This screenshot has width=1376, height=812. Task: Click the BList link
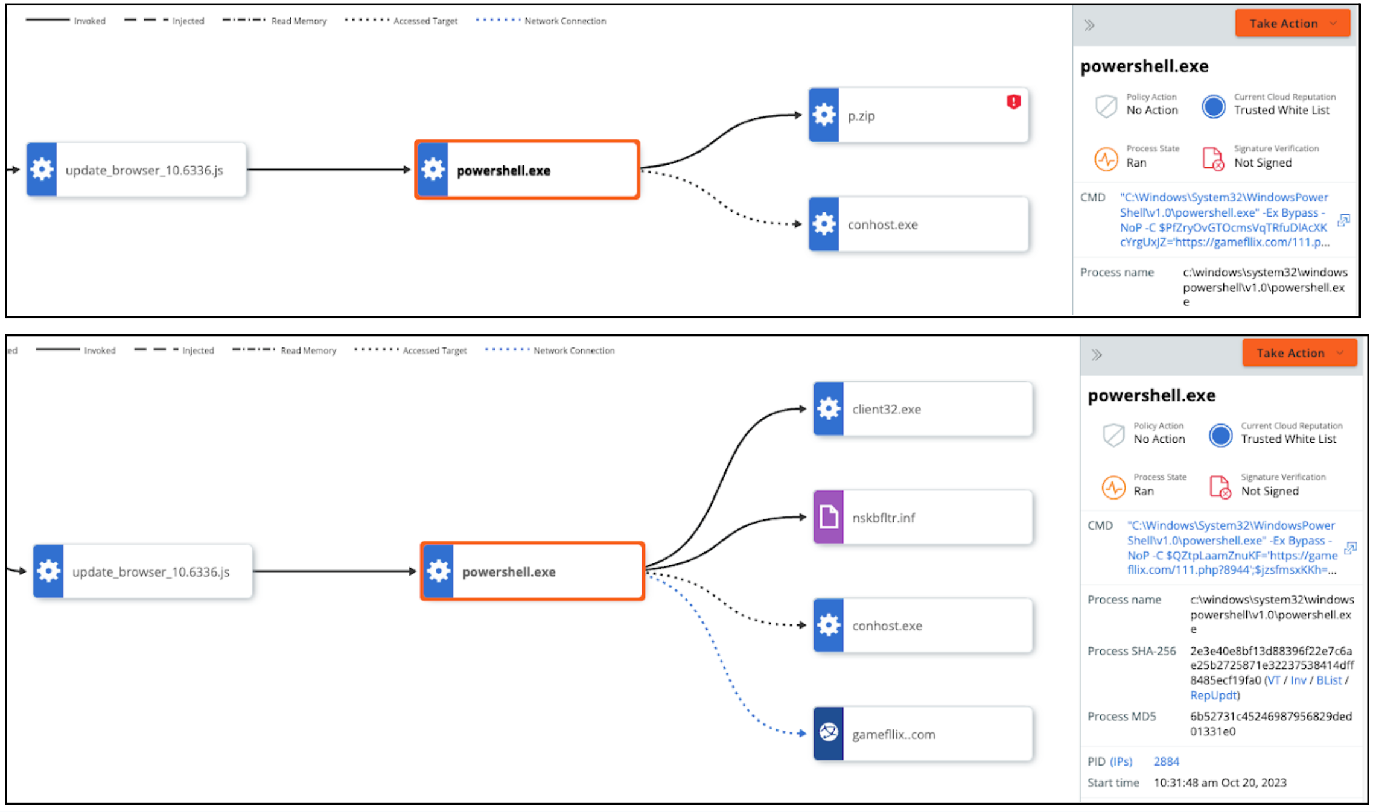[1329, 680]
